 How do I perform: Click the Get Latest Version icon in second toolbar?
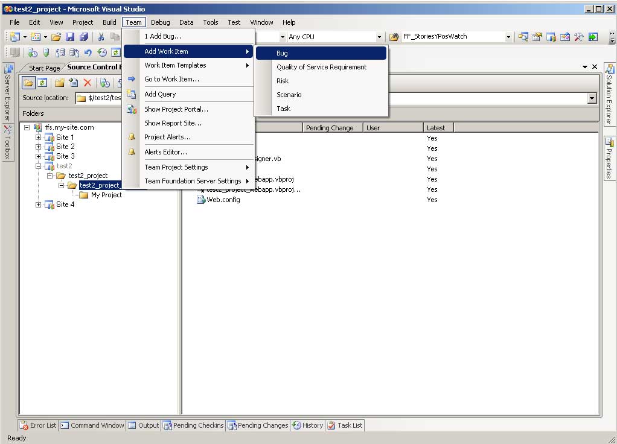tap(33, 52)
